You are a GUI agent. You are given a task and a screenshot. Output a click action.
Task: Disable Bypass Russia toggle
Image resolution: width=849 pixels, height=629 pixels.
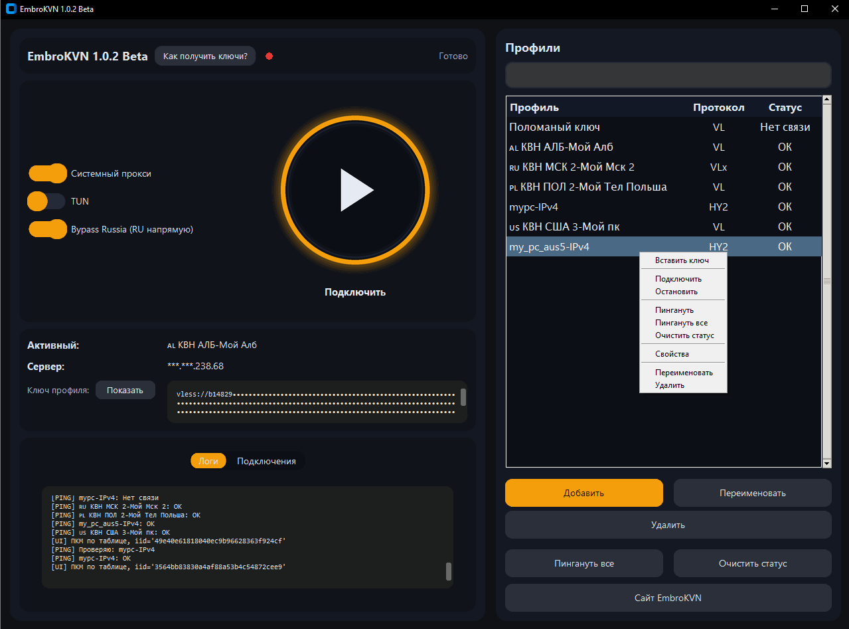48,229
